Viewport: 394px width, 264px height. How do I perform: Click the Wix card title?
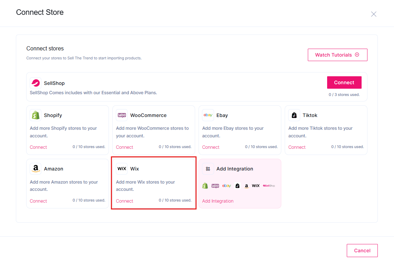pos(134,169)
